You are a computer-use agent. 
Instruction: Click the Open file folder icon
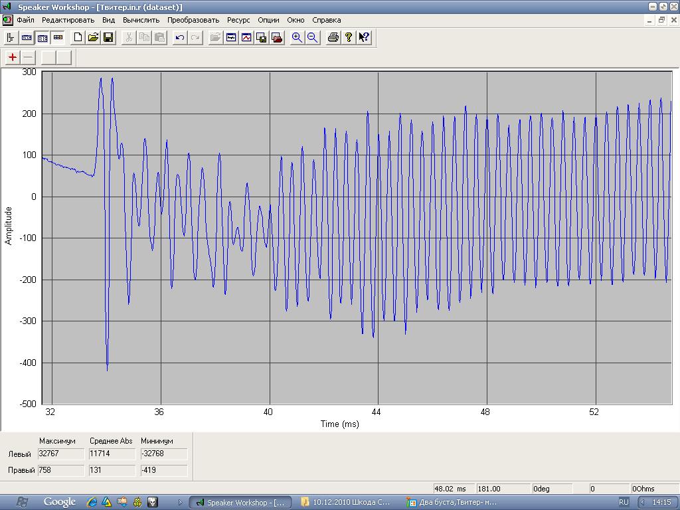93,38
